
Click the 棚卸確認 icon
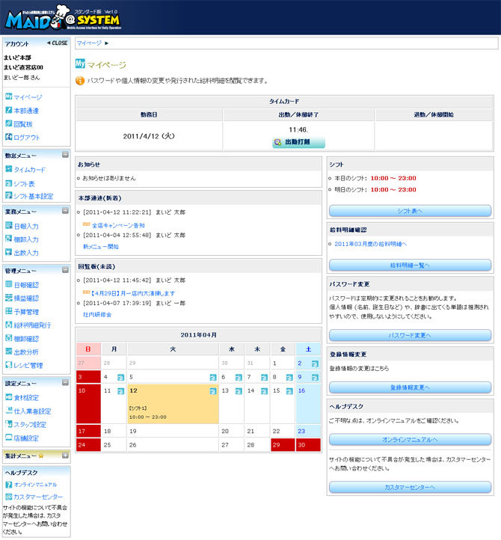9,338
